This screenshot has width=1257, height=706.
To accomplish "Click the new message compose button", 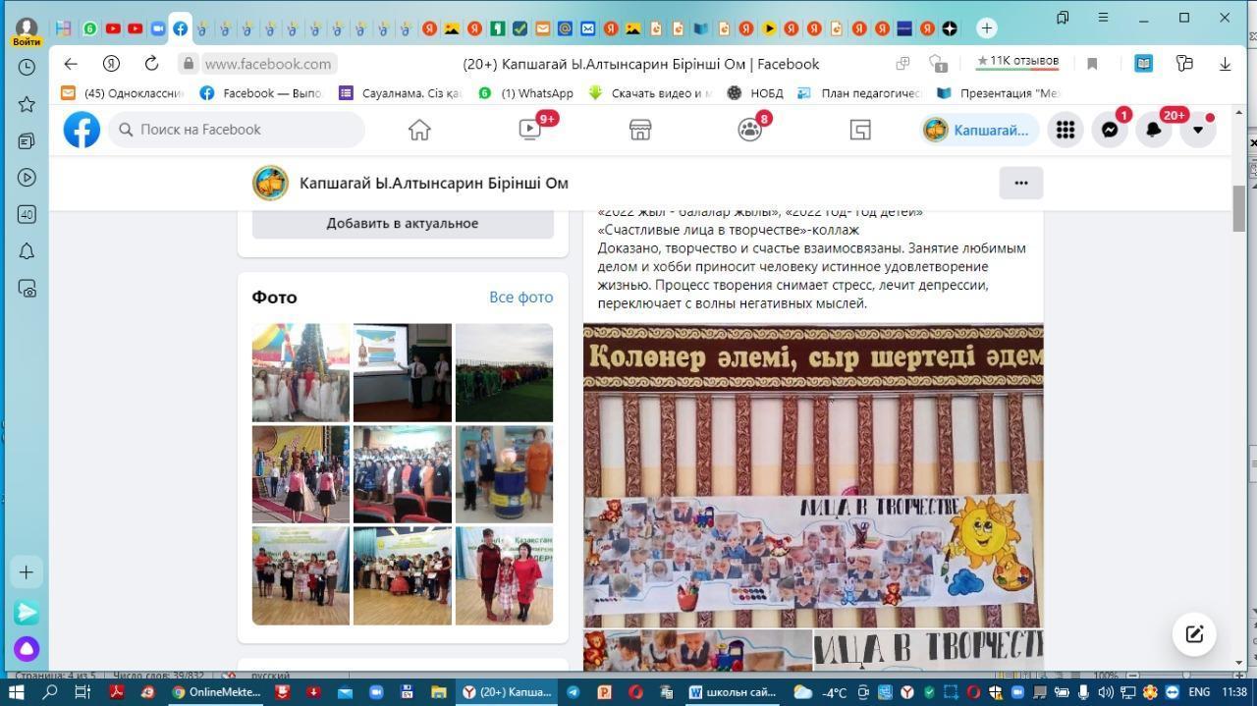I will (1194, 634).
